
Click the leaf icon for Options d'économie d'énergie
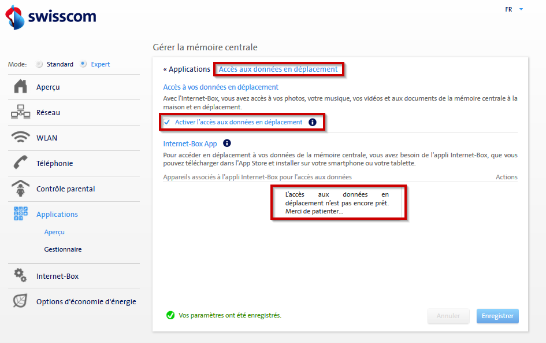pyautogui.click(x=20, y=301)
